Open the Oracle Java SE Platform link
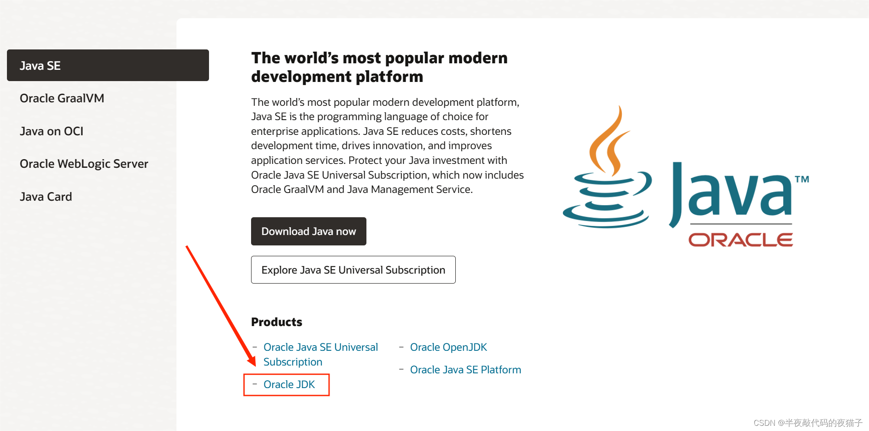The width and height of the screenshot is (869, 431). tap(466, 370)
